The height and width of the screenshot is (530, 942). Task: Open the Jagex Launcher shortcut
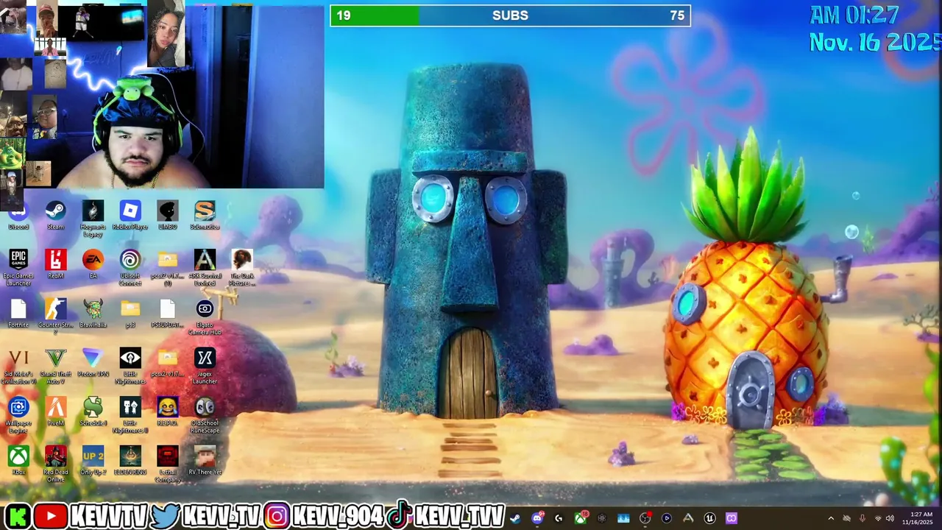(x=205, y=367)
